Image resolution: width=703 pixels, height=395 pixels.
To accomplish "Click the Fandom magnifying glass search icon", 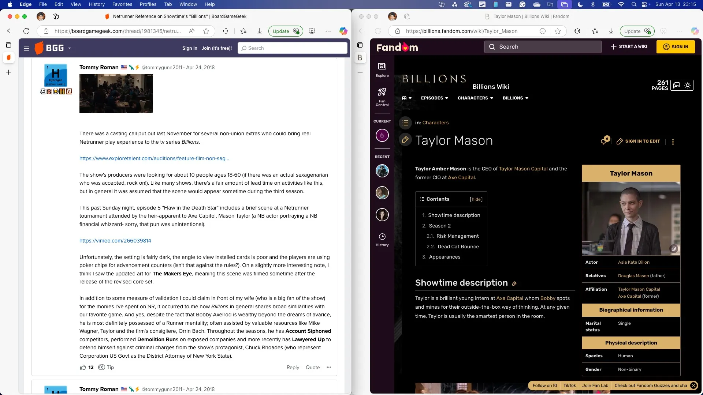I will [x=492, y=46].
